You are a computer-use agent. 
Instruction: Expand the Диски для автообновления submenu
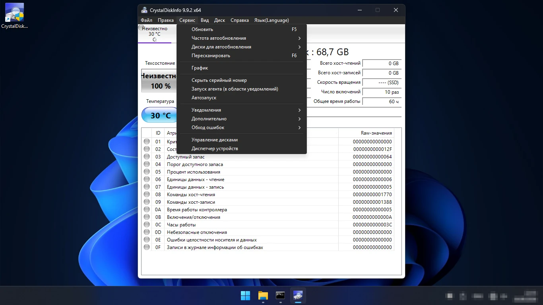point(241,47)
